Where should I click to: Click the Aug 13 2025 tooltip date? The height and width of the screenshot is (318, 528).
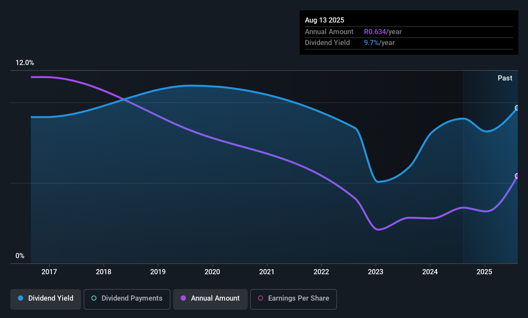(324, 20)
